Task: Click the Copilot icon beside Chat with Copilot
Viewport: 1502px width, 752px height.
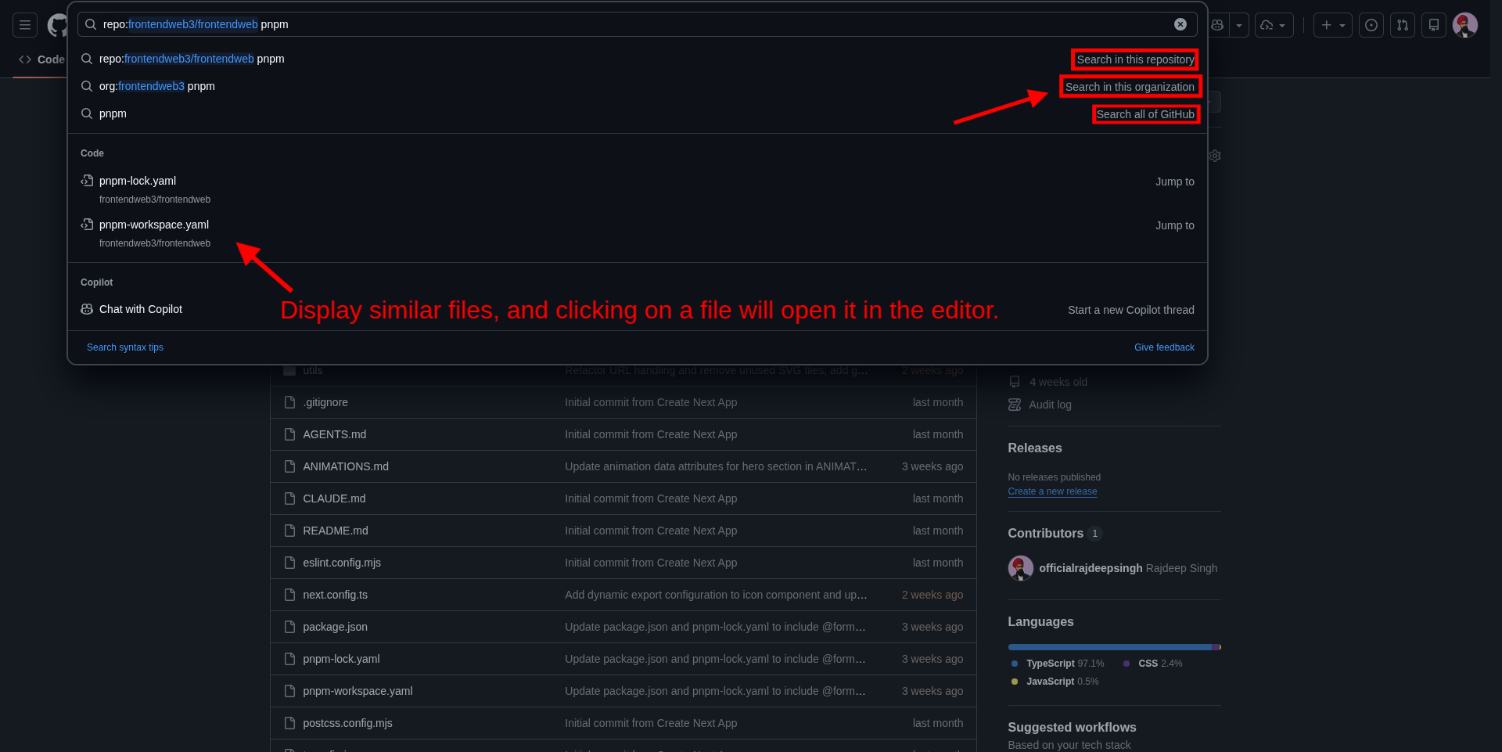Action: coord(87,309)
